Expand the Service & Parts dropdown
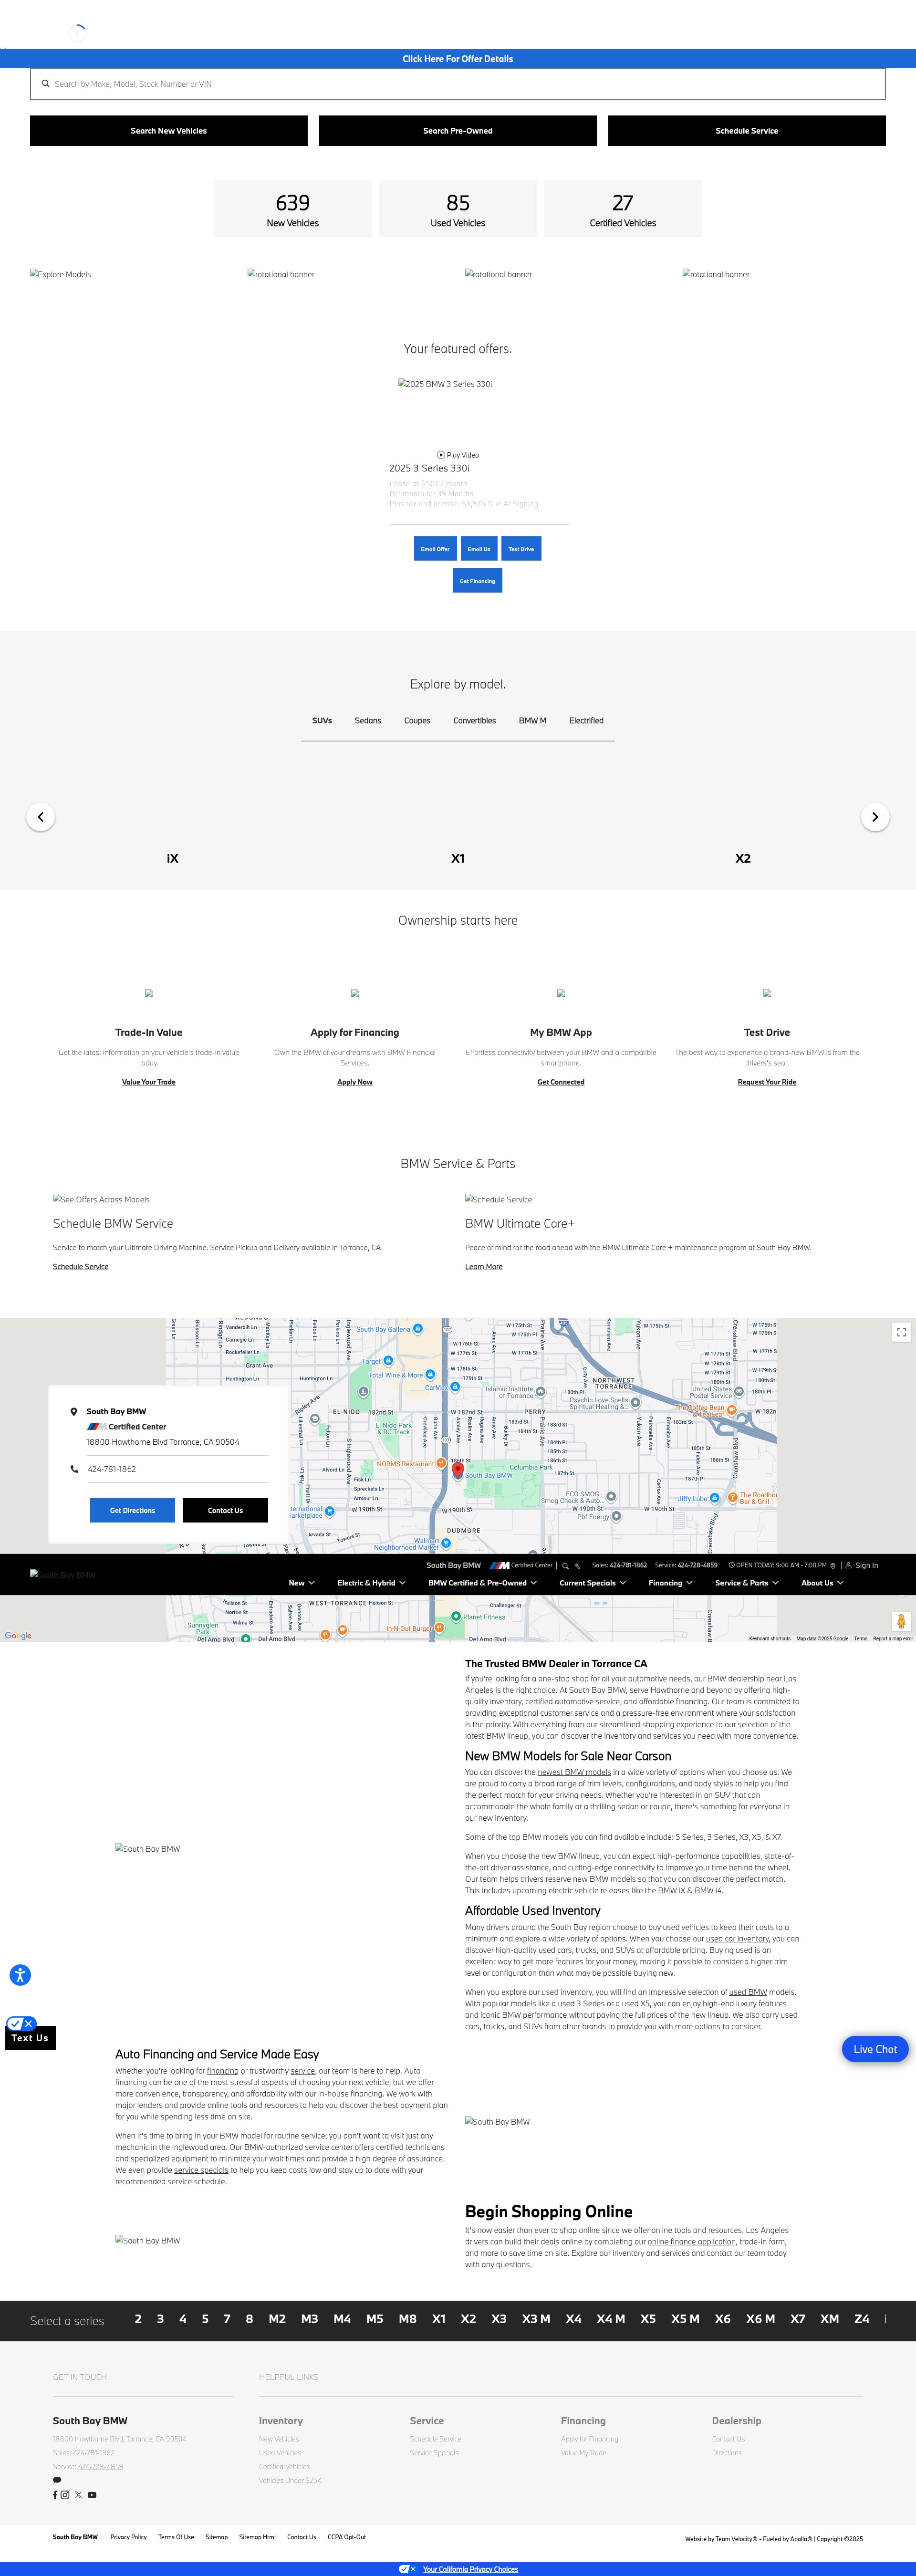 (x=747, y=1583)
